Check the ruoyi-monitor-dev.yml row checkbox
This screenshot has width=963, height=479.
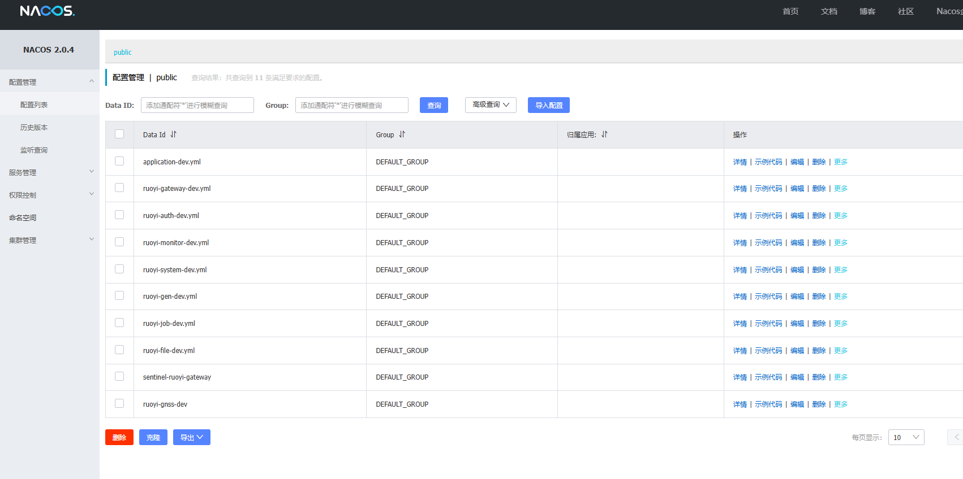pos(119,242)
